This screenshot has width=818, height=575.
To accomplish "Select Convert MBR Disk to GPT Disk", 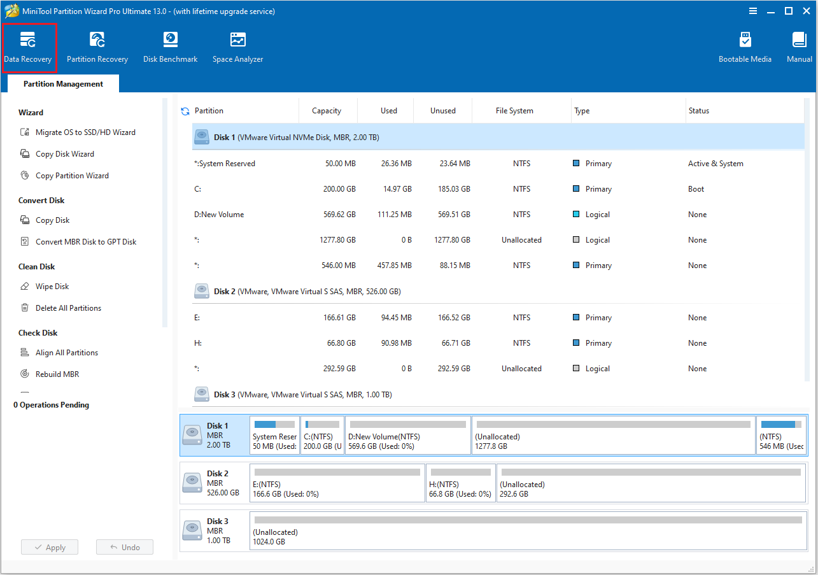I will tap(83, 241).
